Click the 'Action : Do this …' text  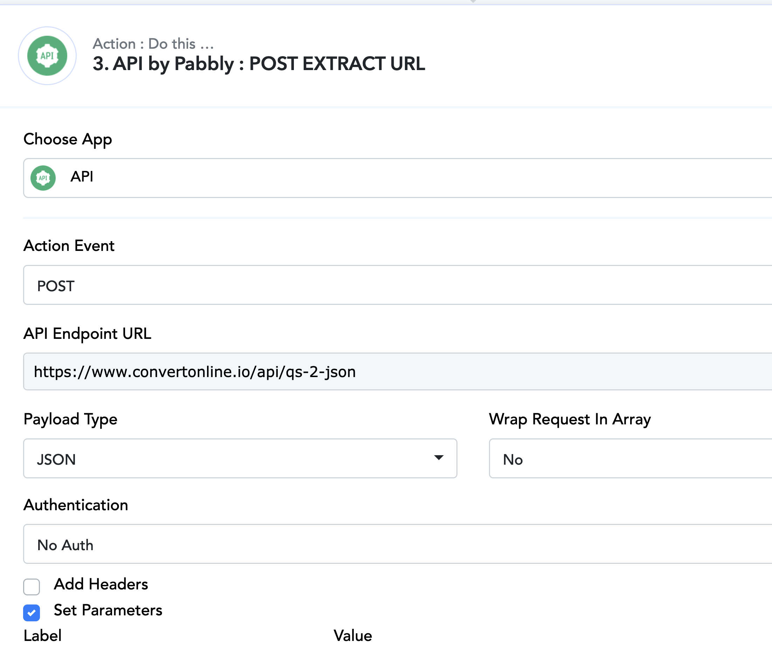[x=153, y=44]
